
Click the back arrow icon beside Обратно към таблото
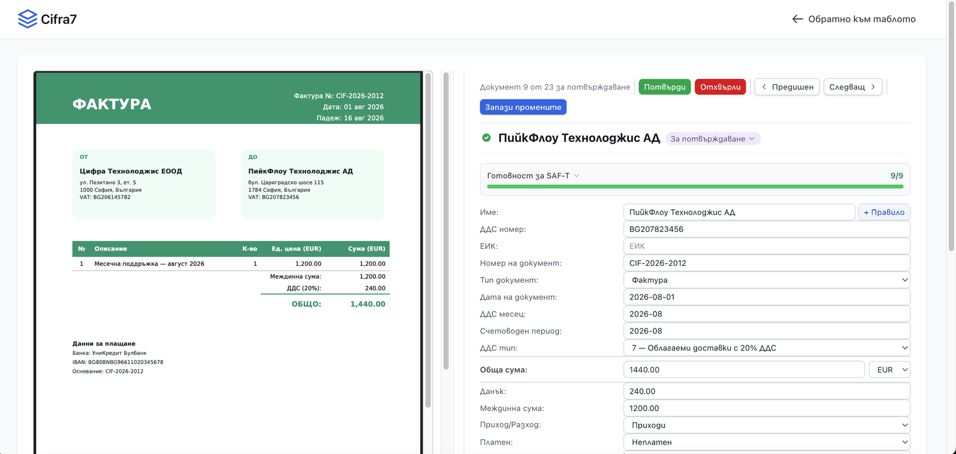click(x=797, y=19)
